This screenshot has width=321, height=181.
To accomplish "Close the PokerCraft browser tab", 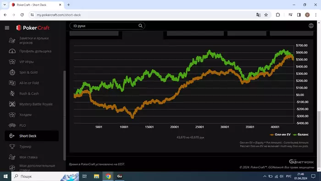I will click(60, 5).
